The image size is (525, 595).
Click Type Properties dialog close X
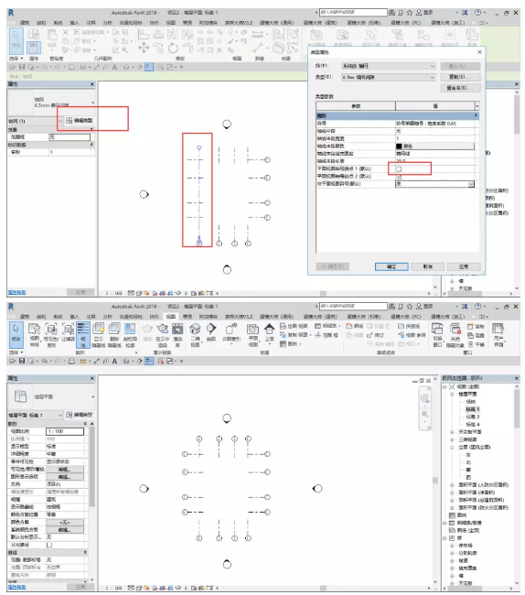point(479,52)
